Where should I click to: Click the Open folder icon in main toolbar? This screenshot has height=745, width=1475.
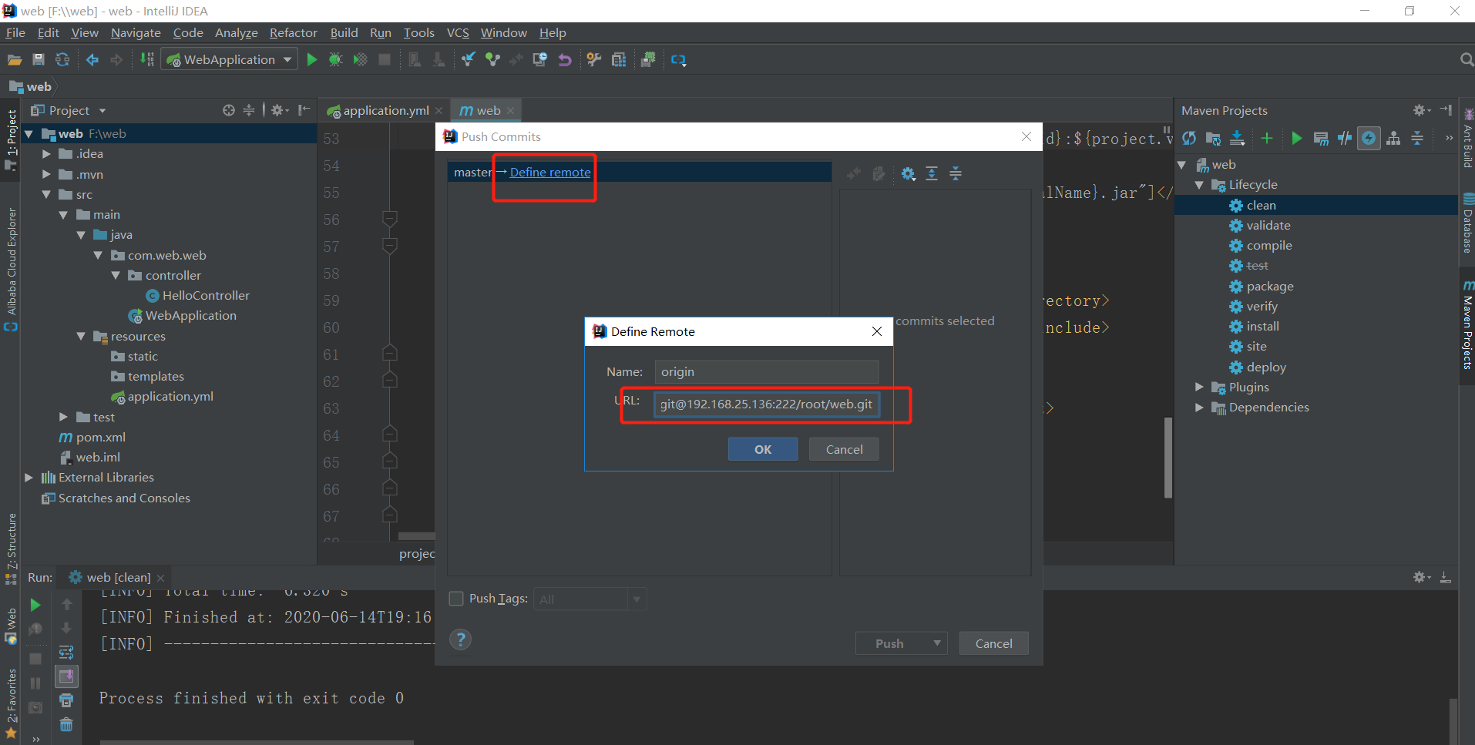point(15,60)
